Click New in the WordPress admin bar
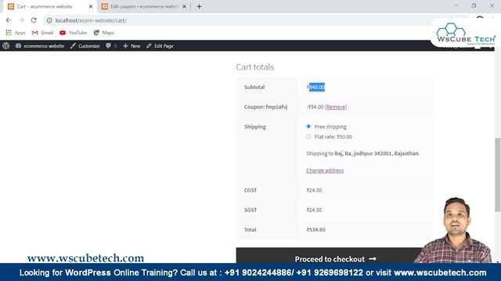501x281 pixels. [x=132, y=46]
